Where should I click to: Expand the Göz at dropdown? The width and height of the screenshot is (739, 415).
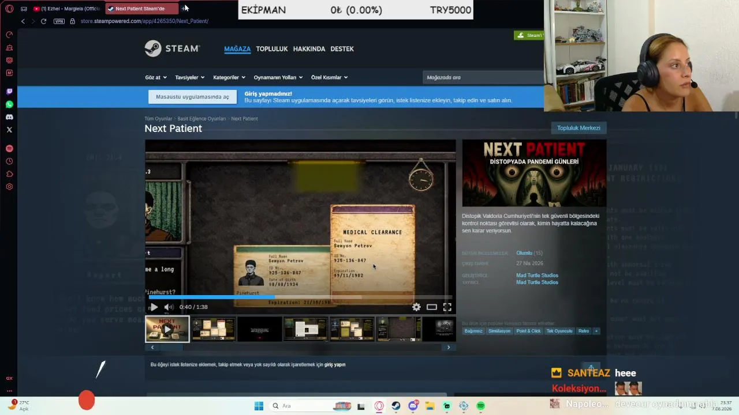pos(156,77)
